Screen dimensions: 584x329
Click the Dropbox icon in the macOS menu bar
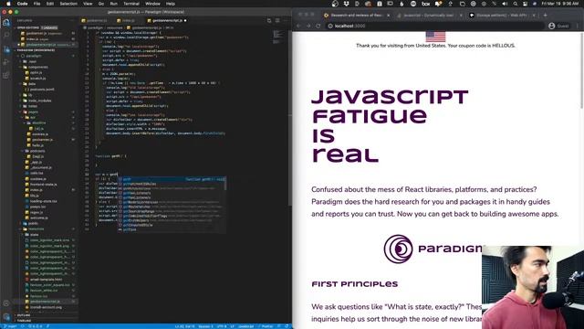point(347,4)
